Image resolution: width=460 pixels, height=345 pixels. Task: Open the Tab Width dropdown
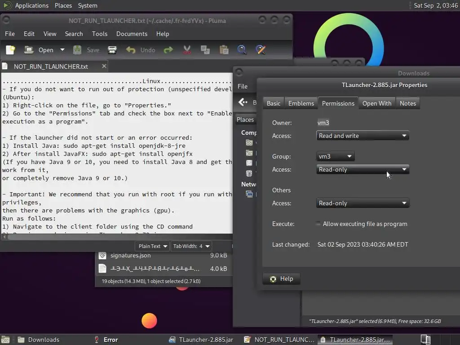point(191,246)
